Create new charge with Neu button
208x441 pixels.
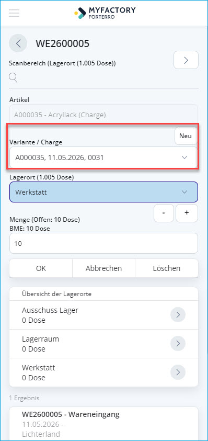(x=186, y=136)
